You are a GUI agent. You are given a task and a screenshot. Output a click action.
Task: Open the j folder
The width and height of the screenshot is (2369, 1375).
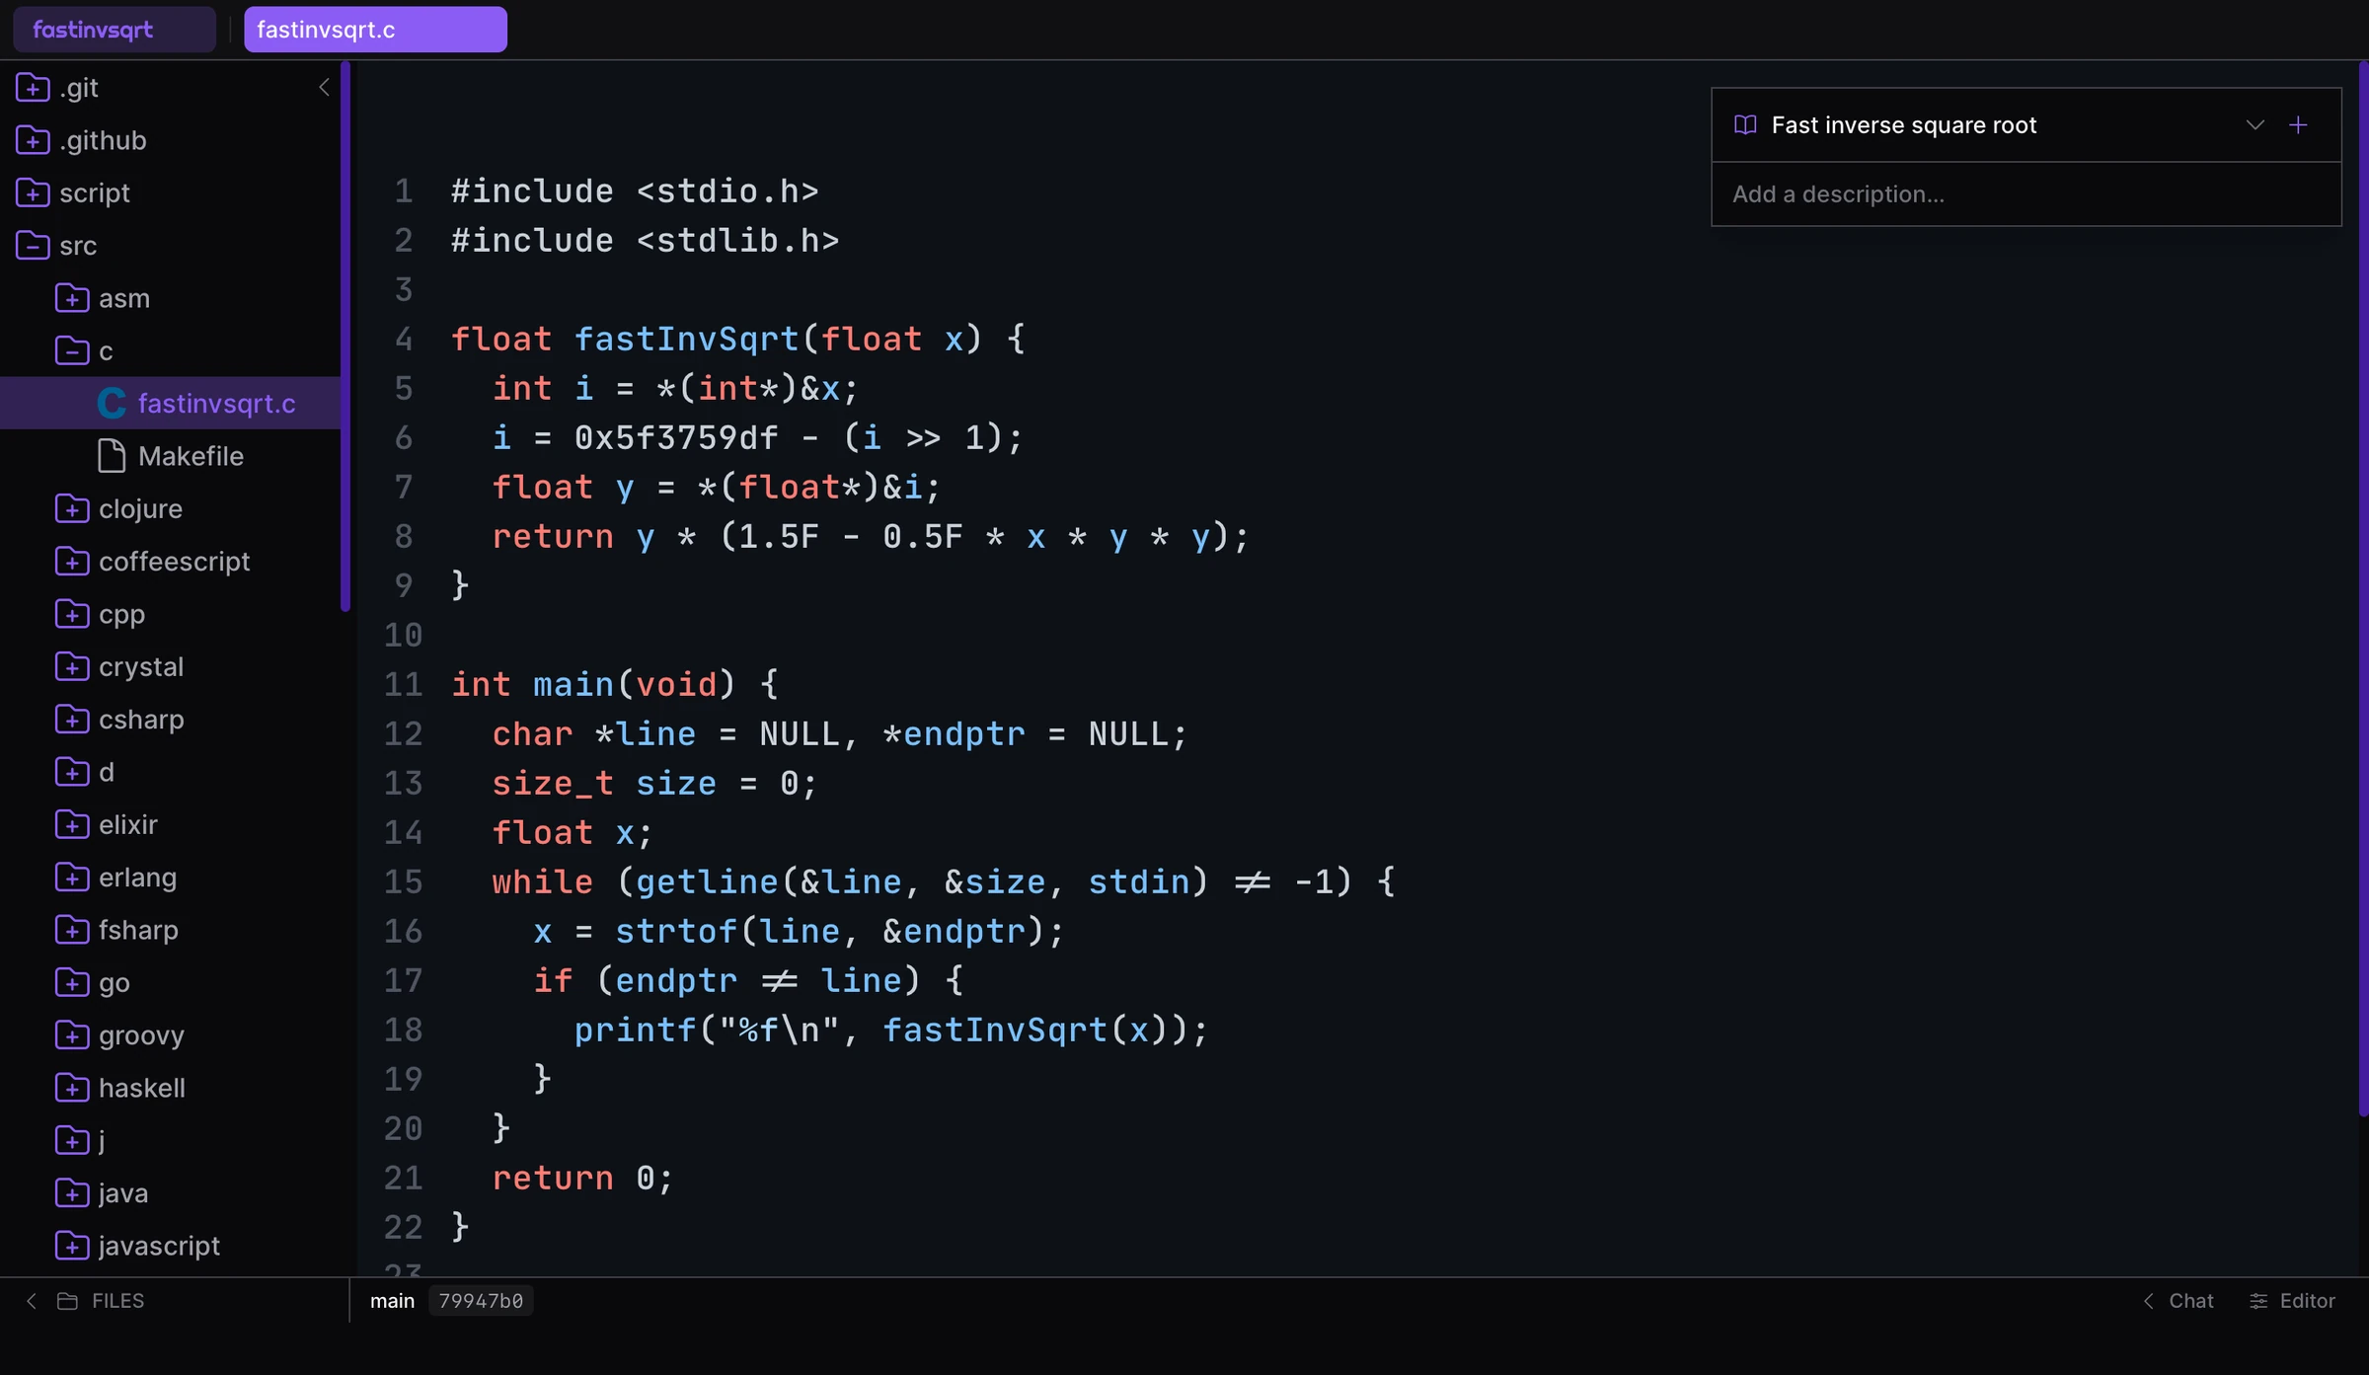(170, 1140)
